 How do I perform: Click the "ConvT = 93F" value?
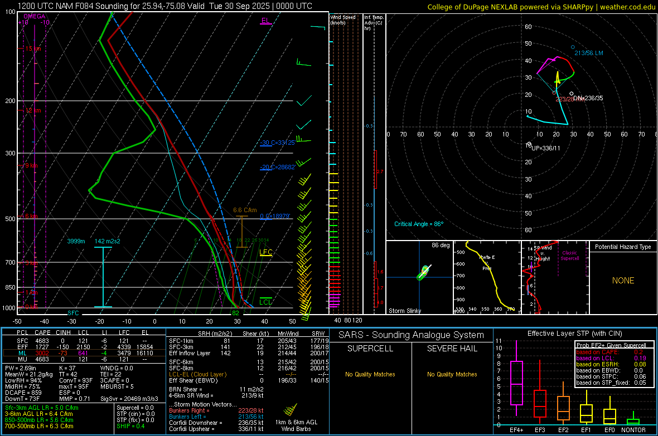(76, 381)
